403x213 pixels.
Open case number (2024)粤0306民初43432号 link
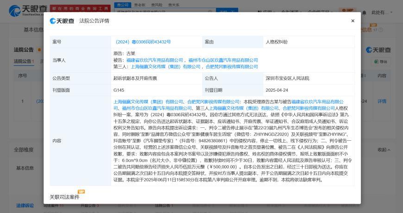tap(143, 42)
